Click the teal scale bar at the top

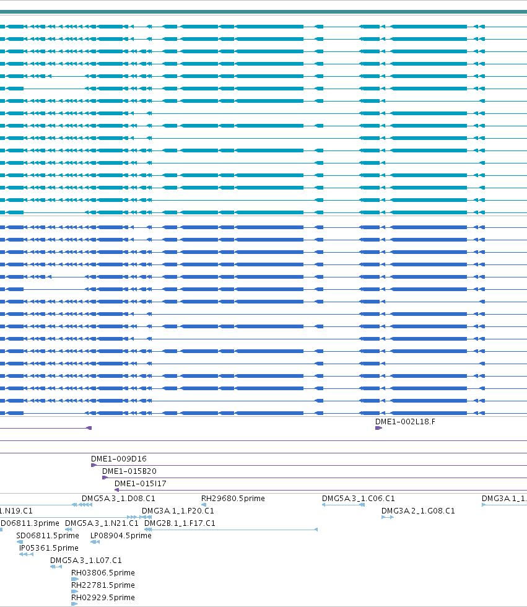coord(264,12)
